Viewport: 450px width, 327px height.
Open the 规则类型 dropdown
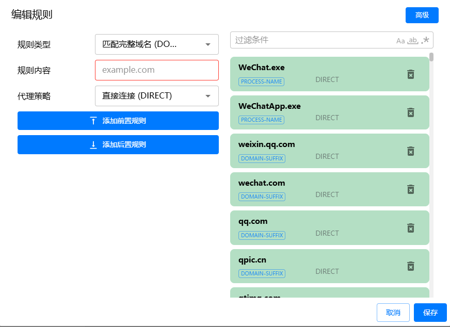click(156, 44)
